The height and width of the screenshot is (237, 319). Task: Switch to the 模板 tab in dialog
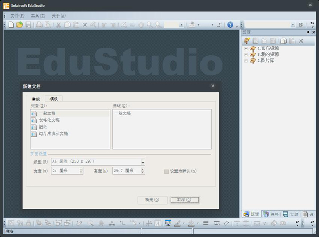coord(54,99)
